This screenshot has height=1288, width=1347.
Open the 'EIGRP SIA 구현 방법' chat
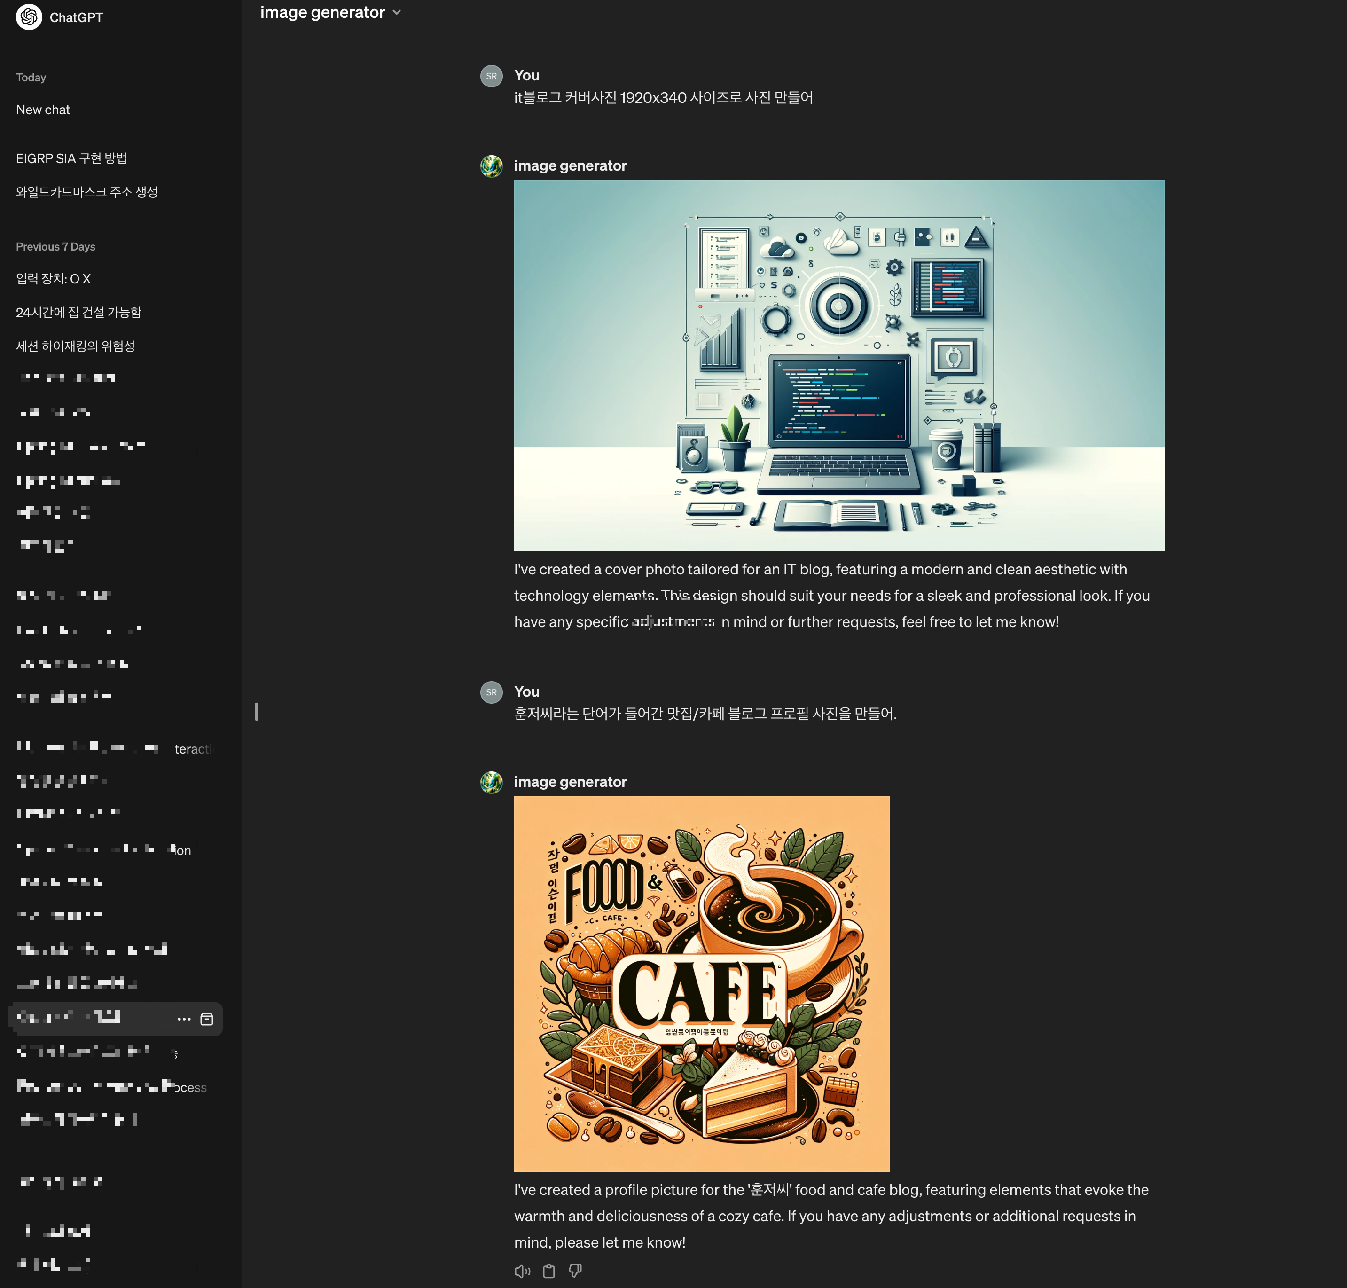tap(71, 158)
